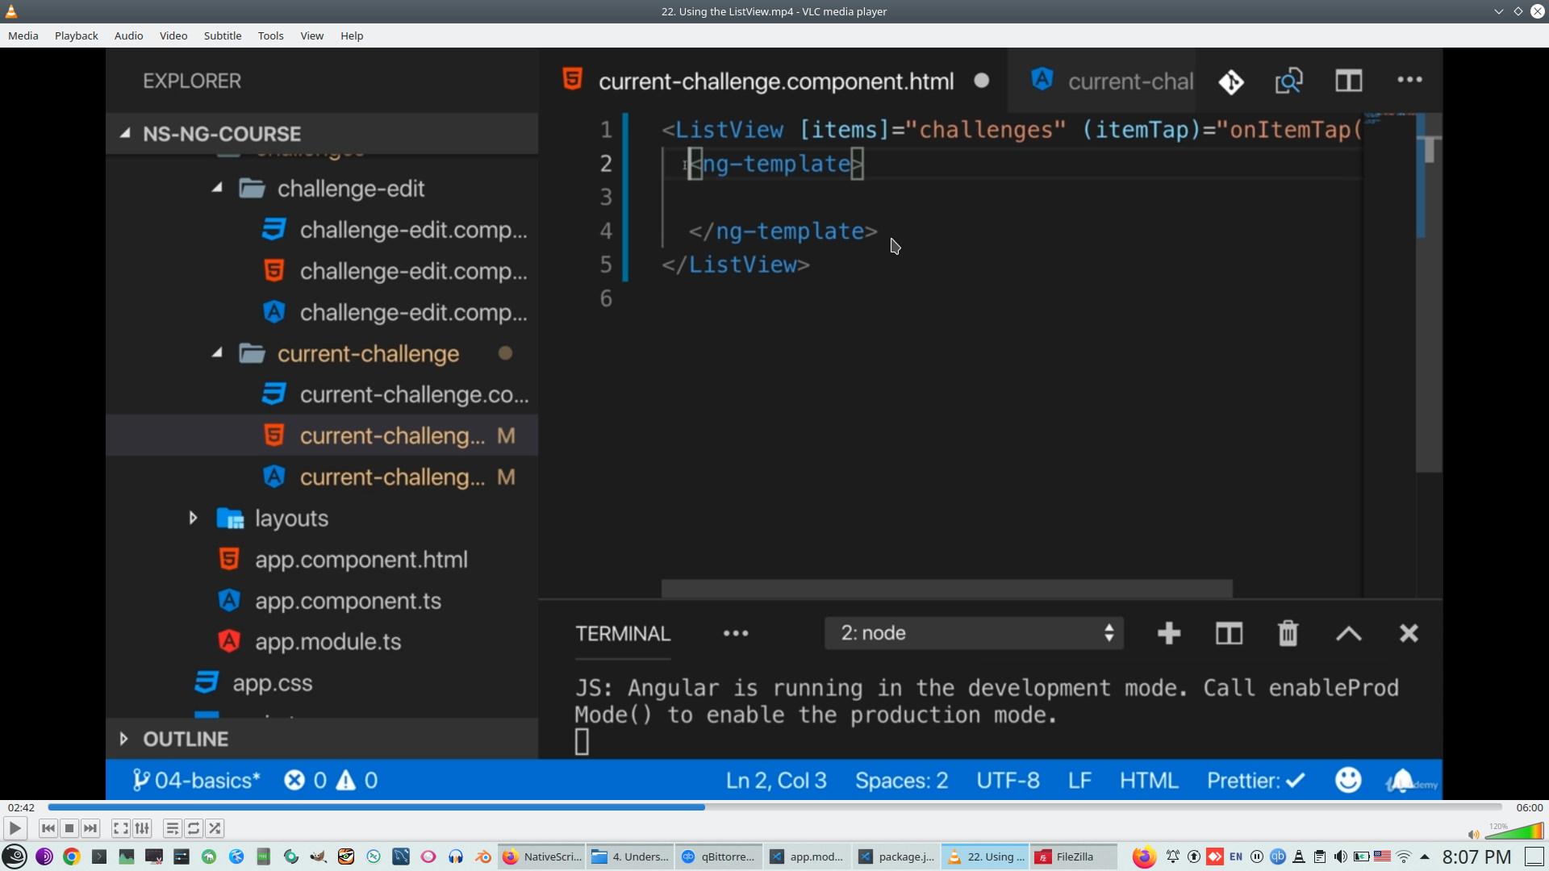Stop playback with the stop button
This screenshot has width=1549, height=871.
[x=69, y=828]
